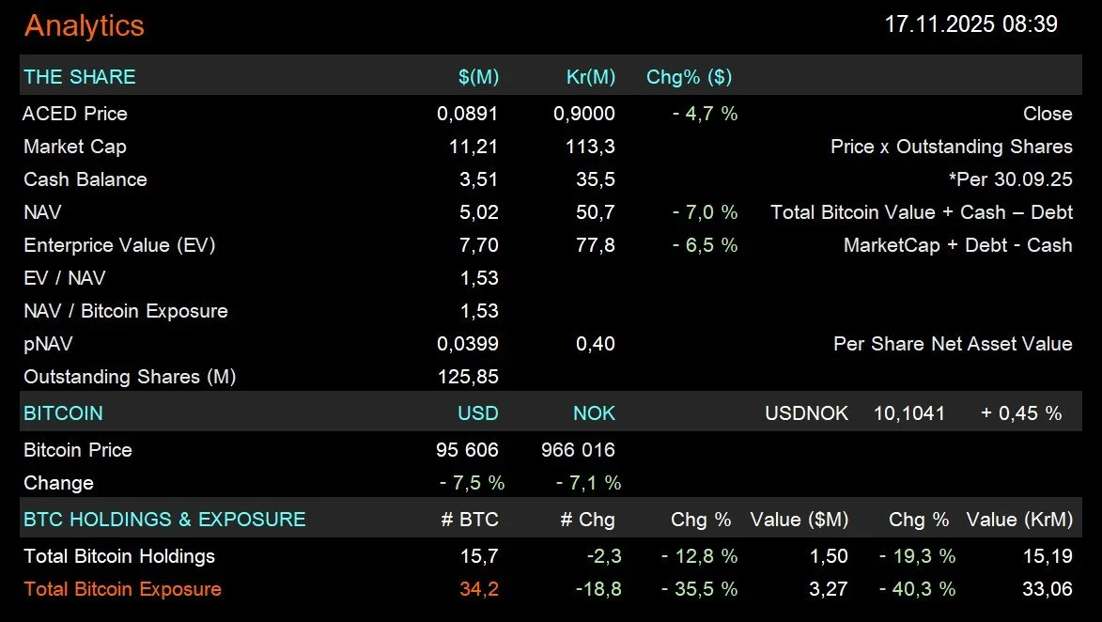The image size is (1102, 622).
Task: Click Bitcoin Price USD value 95 606
Action: point(467,450)
